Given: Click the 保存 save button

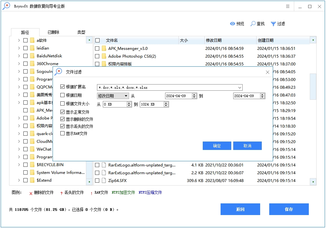Looking at the screenshot, I should (289, 209).
